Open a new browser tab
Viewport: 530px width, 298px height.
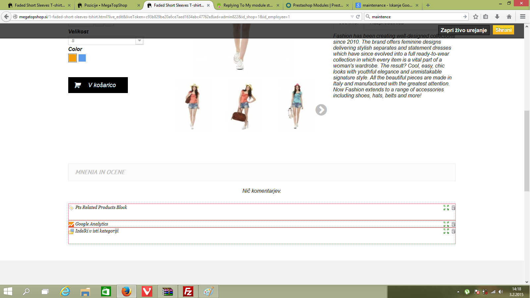(x=428, y=5)
